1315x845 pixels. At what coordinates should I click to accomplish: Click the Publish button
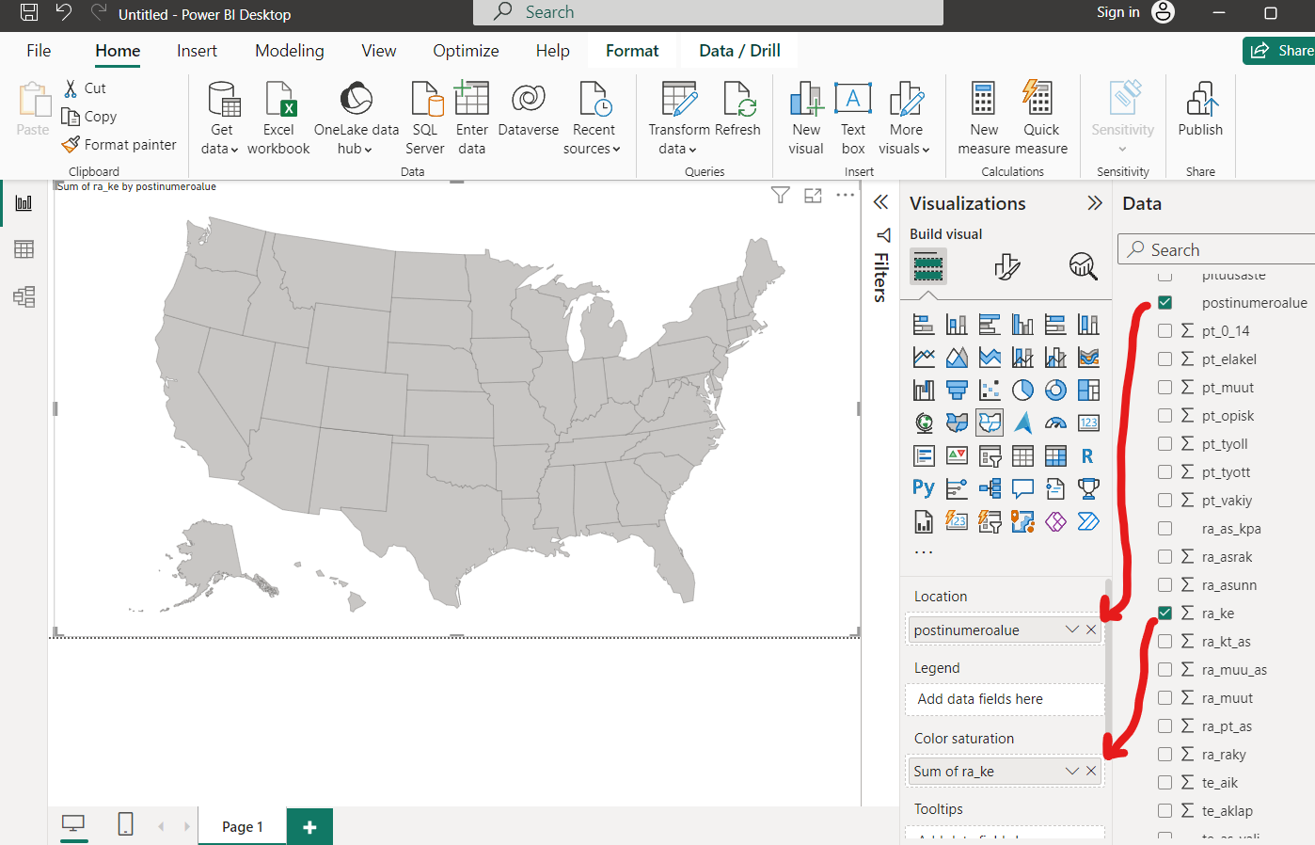(1200, 111)
